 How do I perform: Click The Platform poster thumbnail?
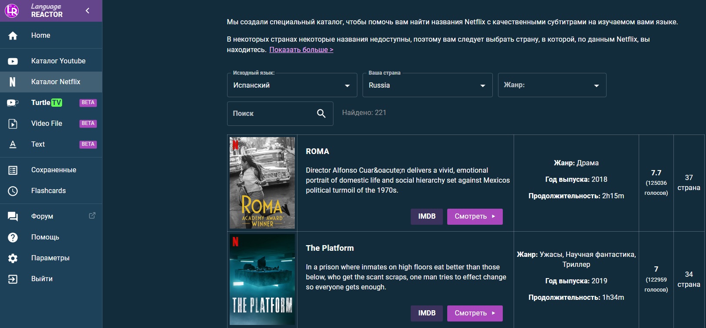click(x=262, y=279)
